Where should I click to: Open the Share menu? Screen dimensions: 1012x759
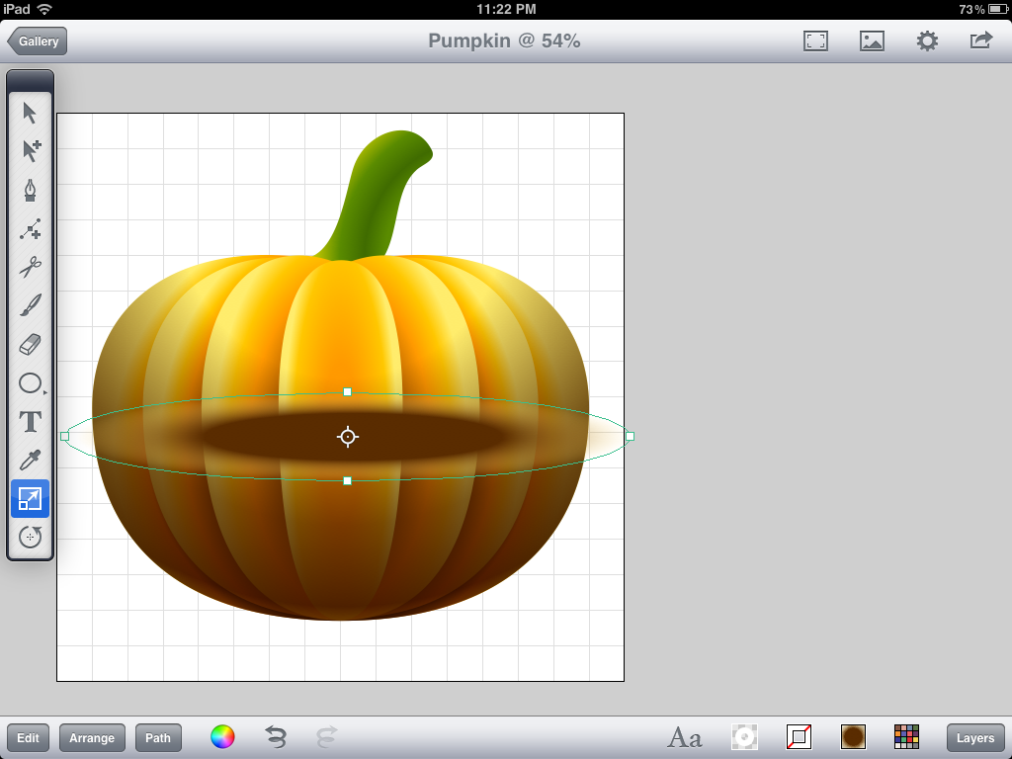point(979,41)
